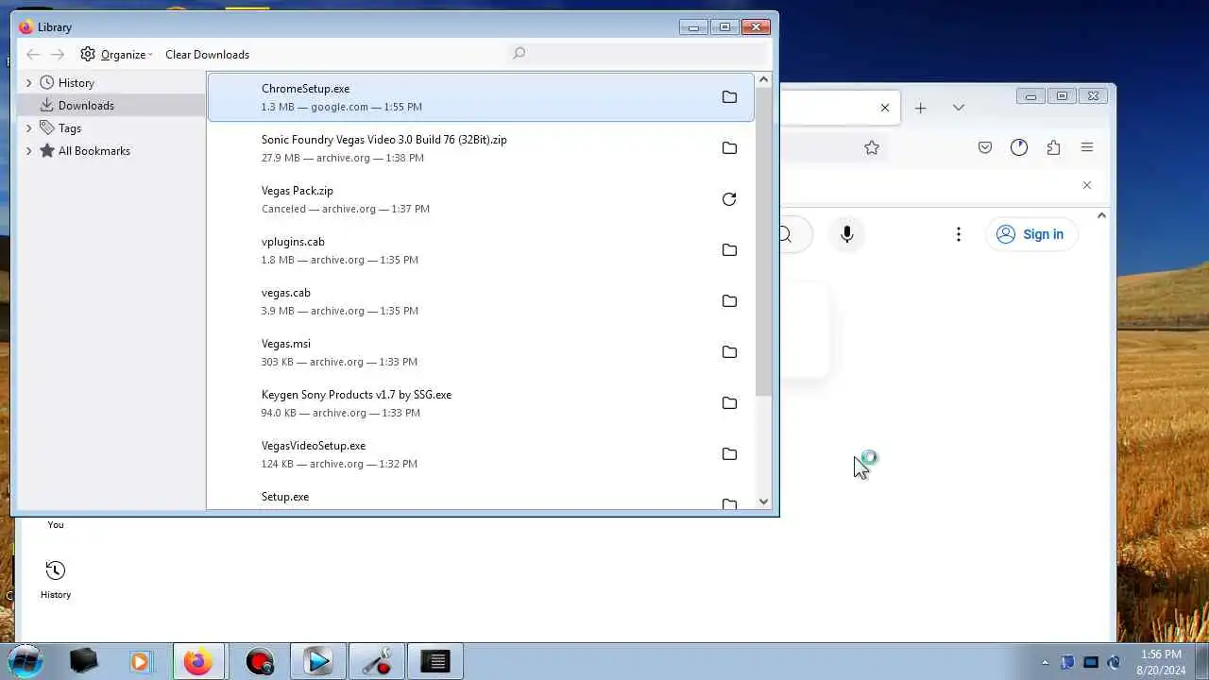The image size is (1209, 680).
Task: Show VegasVideoSetup.exe in folder
Action: 729,454
